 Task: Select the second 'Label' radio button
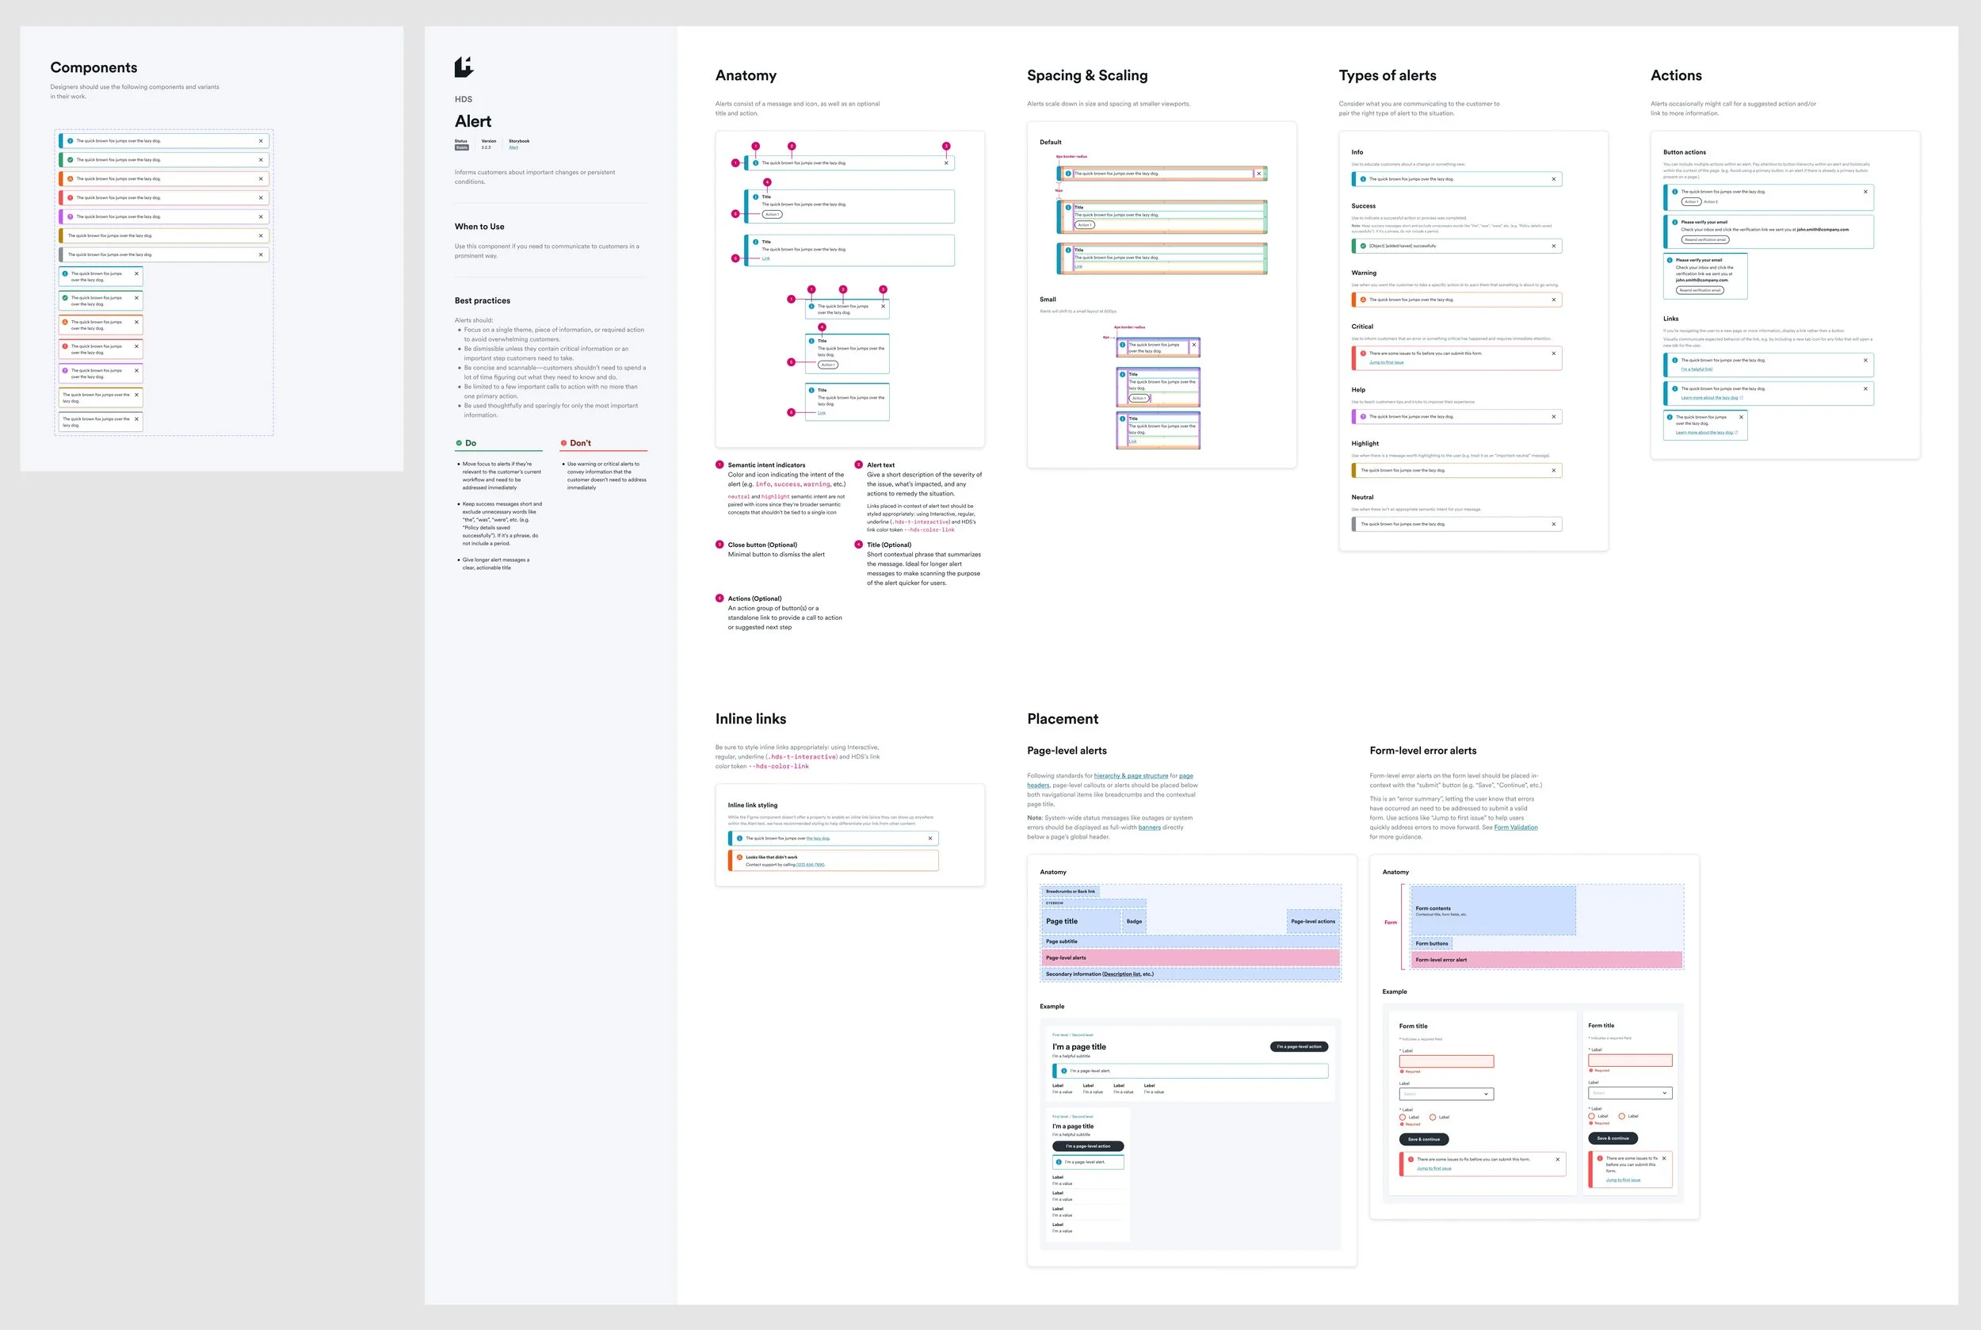coord(1433,1117)
